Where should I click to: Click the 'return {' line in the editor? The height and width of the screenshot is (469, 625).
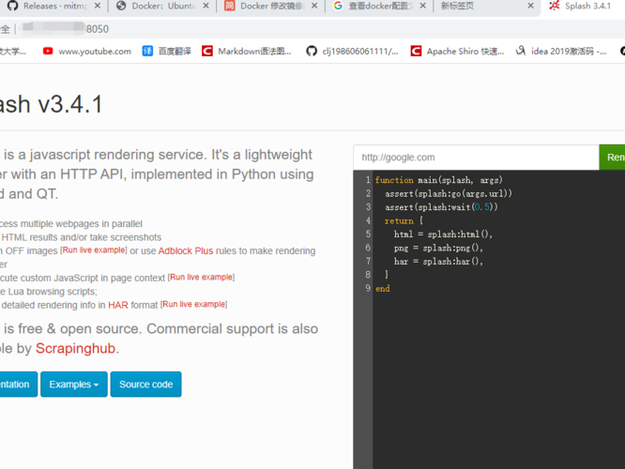(x=404, y=220)
